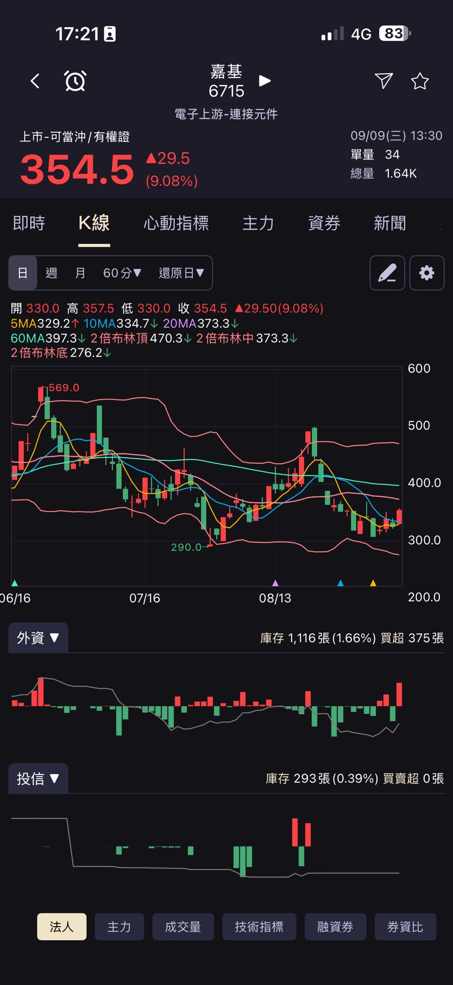Tap 庫存 293張 investment trust text

pyautogui.click(x=322, y=778)
